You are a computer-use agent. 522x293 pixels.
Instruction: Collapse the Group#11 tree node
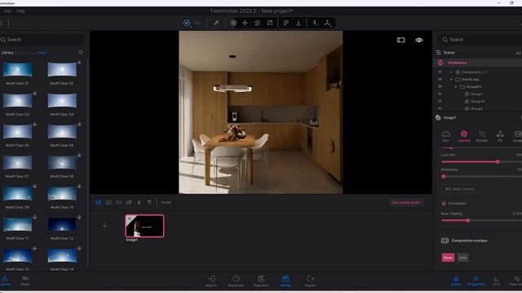(x=456, y=87)
